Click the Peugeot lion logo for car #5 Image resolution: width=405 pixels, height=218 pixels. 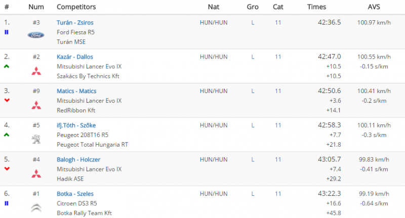point(36,139)
